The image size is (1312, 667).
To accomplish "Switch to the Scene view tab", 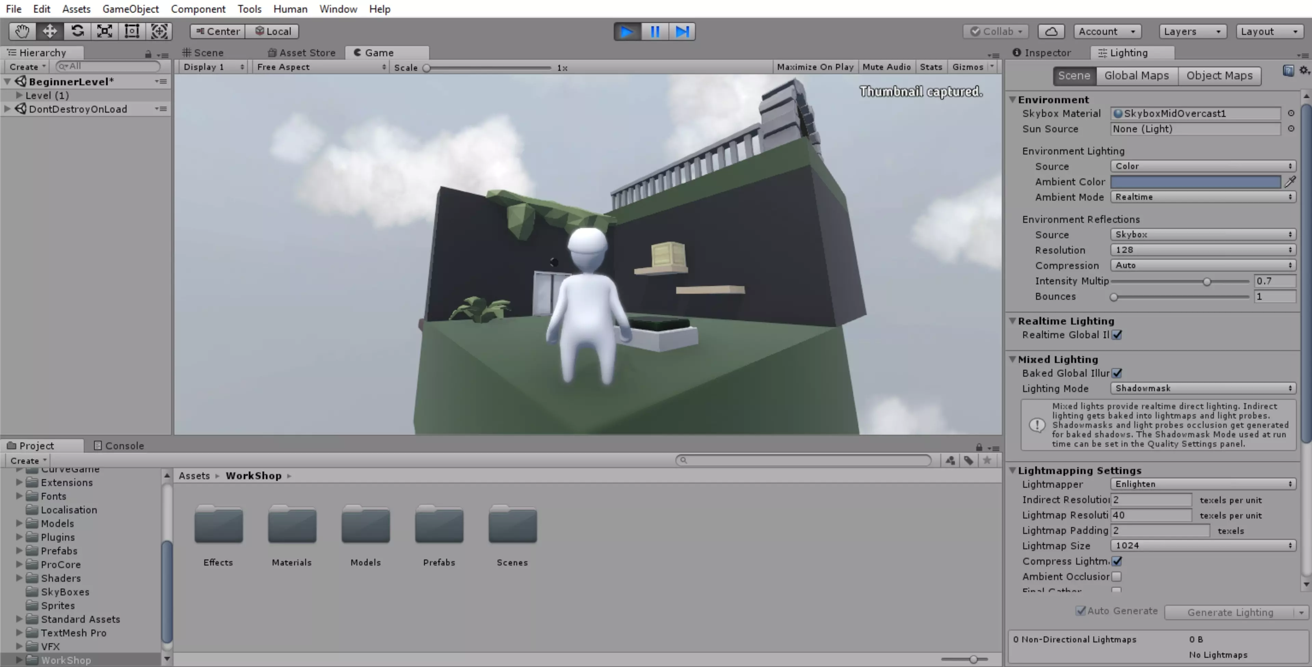I will [x=204, y=52].
